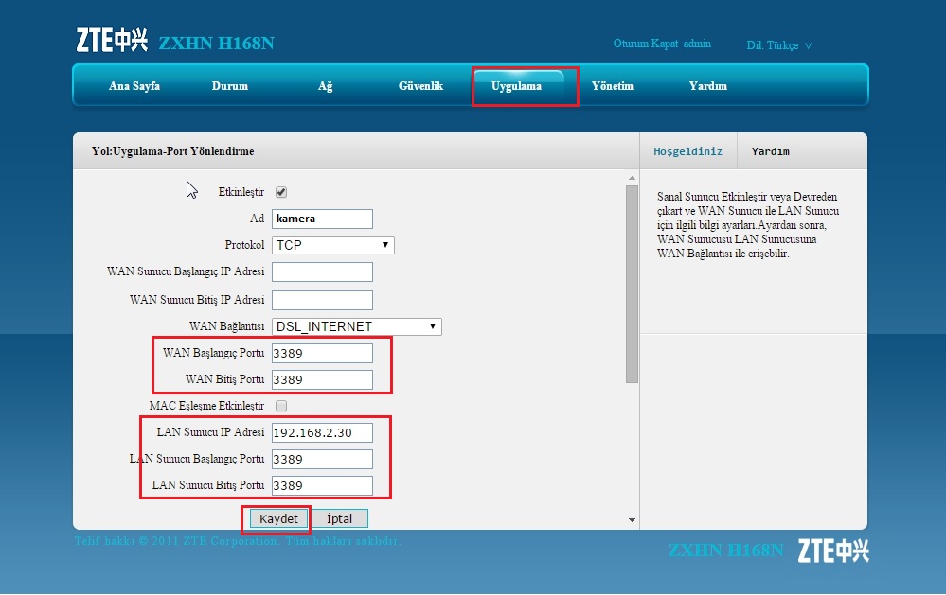This screenshot has width=946, height=595.
Task: Click the ZXHN H168N header title
Action: tap(216, 44)
